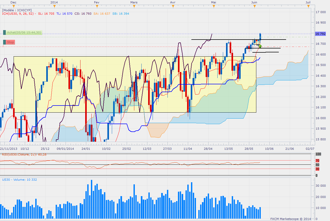The image size is (330, 221).
Task: Click the RSI level 70 label
Action: coord(317,161)
